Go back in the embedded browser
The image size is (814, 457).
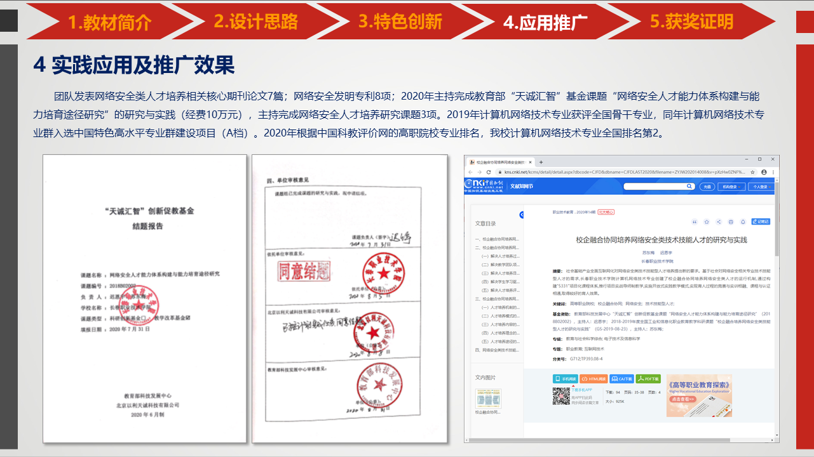tap(470, 172)
